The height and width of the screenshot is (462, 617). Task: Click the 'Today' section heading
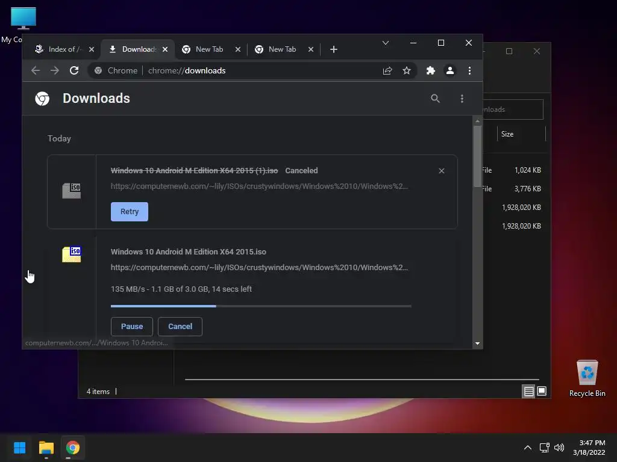click(60, 139)
